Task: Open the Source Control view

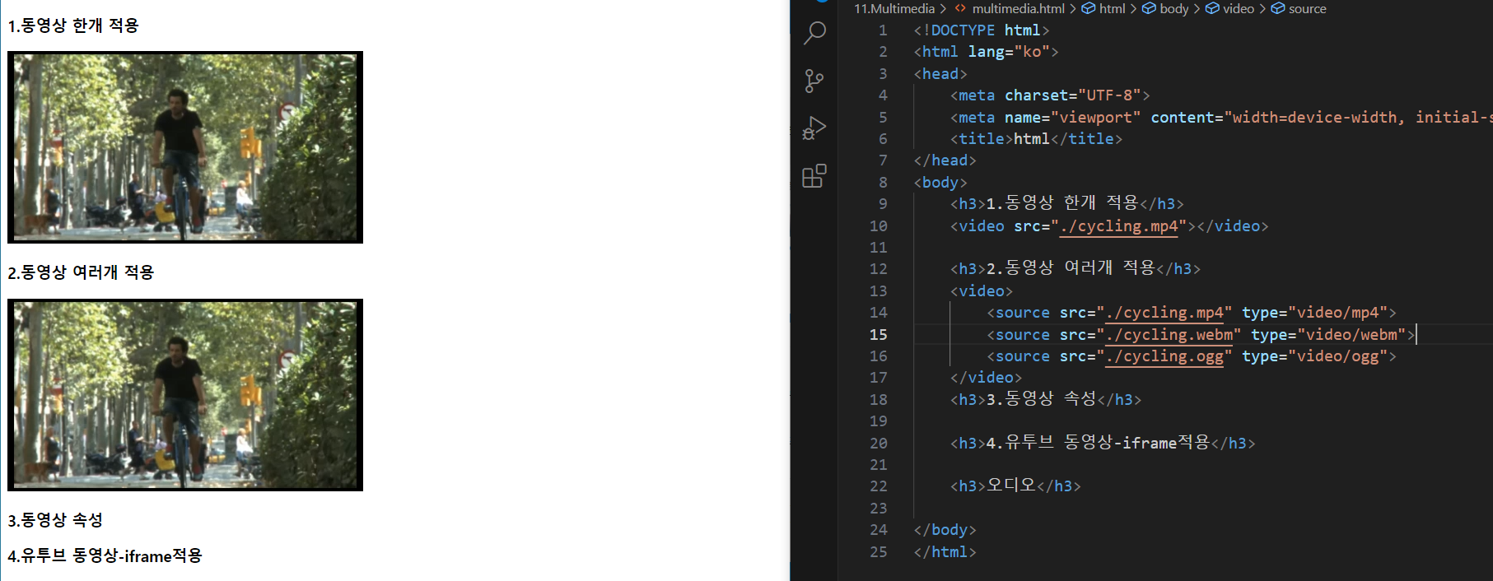Action: click(x=814, y=81)
